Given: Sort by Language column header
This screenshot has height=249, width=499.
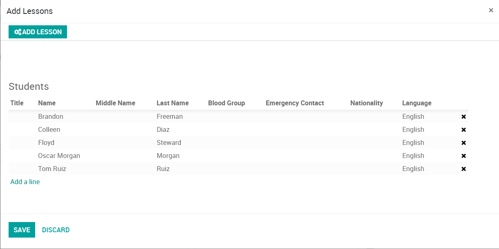Looking at the screenshot, I should click(416, 103).
